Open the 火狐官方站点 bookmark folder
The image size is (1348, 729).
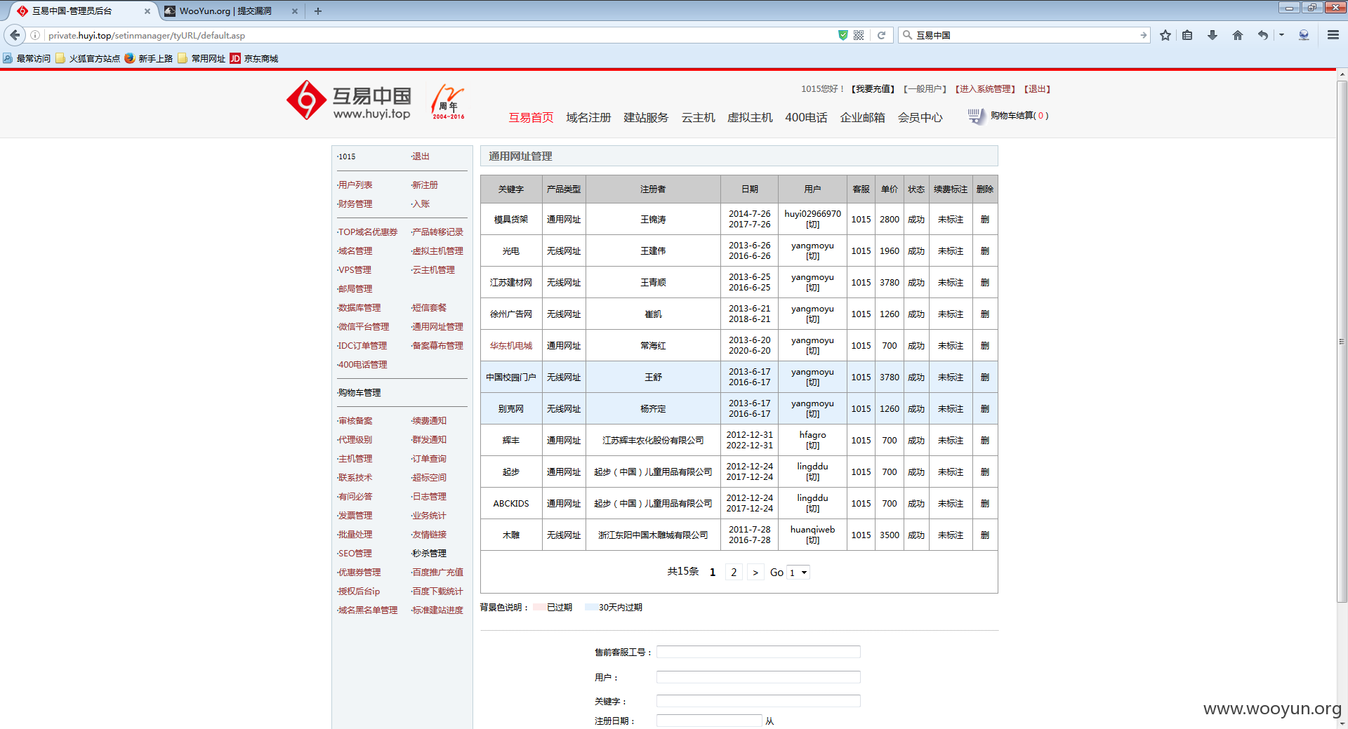coord(88,58)
